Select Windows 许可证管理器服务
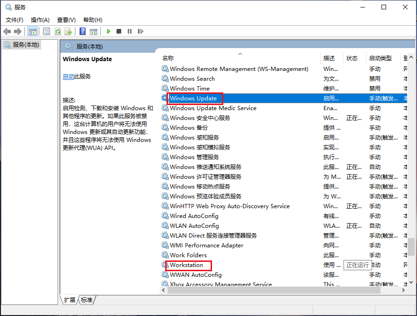This screenshot has height=316, width=417. pyautogui.click(x=284, y=177)
